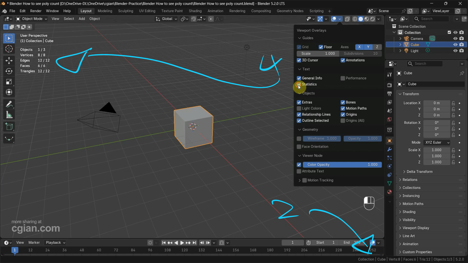
Task: Open rotation Mode XYZ Euler dropdown
Action: pyautogui.click(x=437, y=142)
